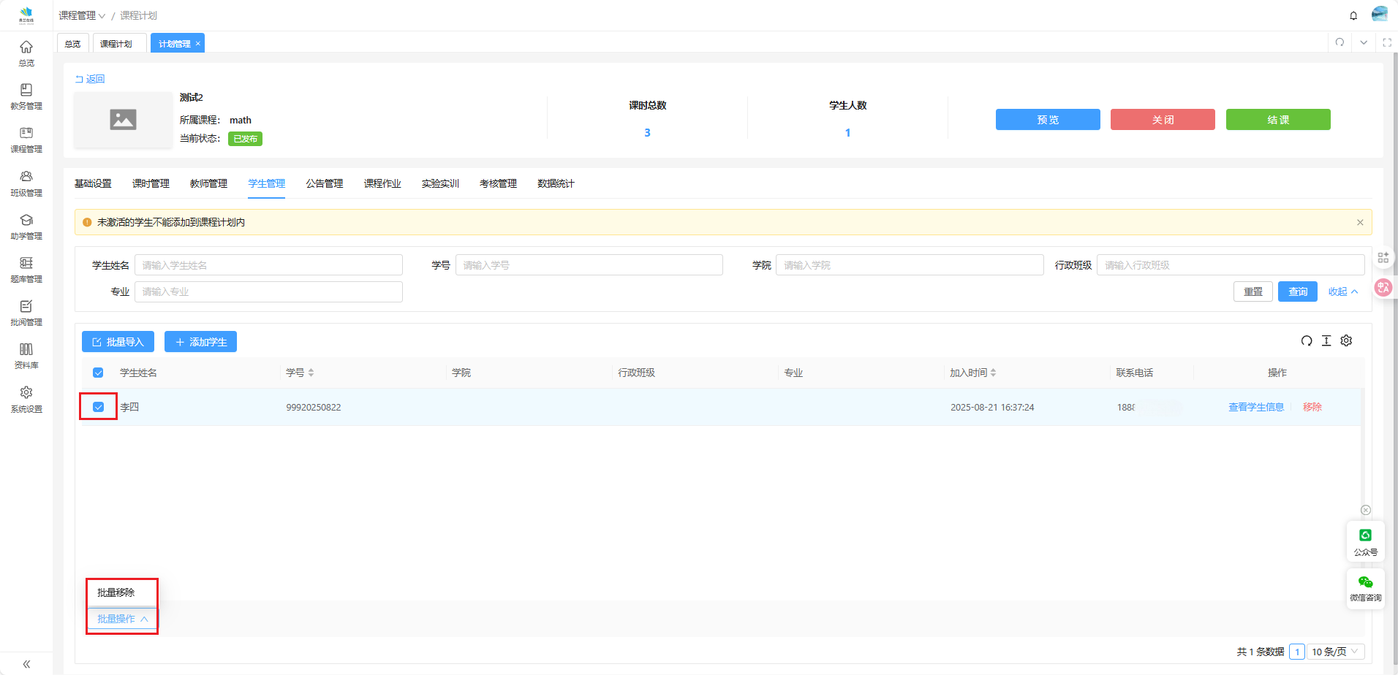This screenshot has height=675, width=1398.
Task: Click the 查看学生信息 link
Action: tap(1255, 407)
